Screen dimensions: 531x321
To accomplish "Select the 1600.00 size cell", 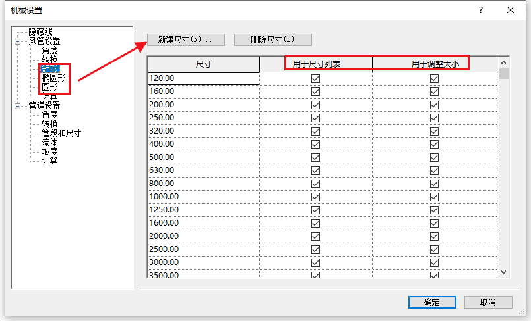I will 204,223.
